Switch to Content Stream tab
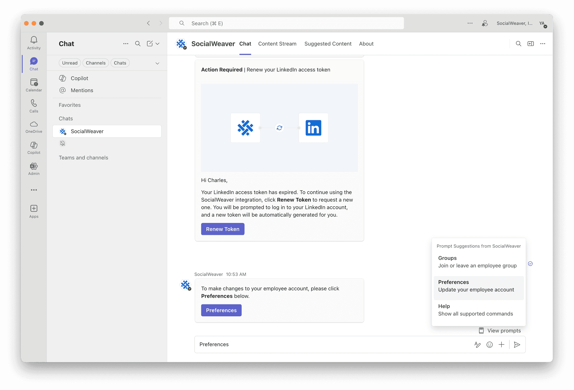574x390 pixels. [277, 44]
